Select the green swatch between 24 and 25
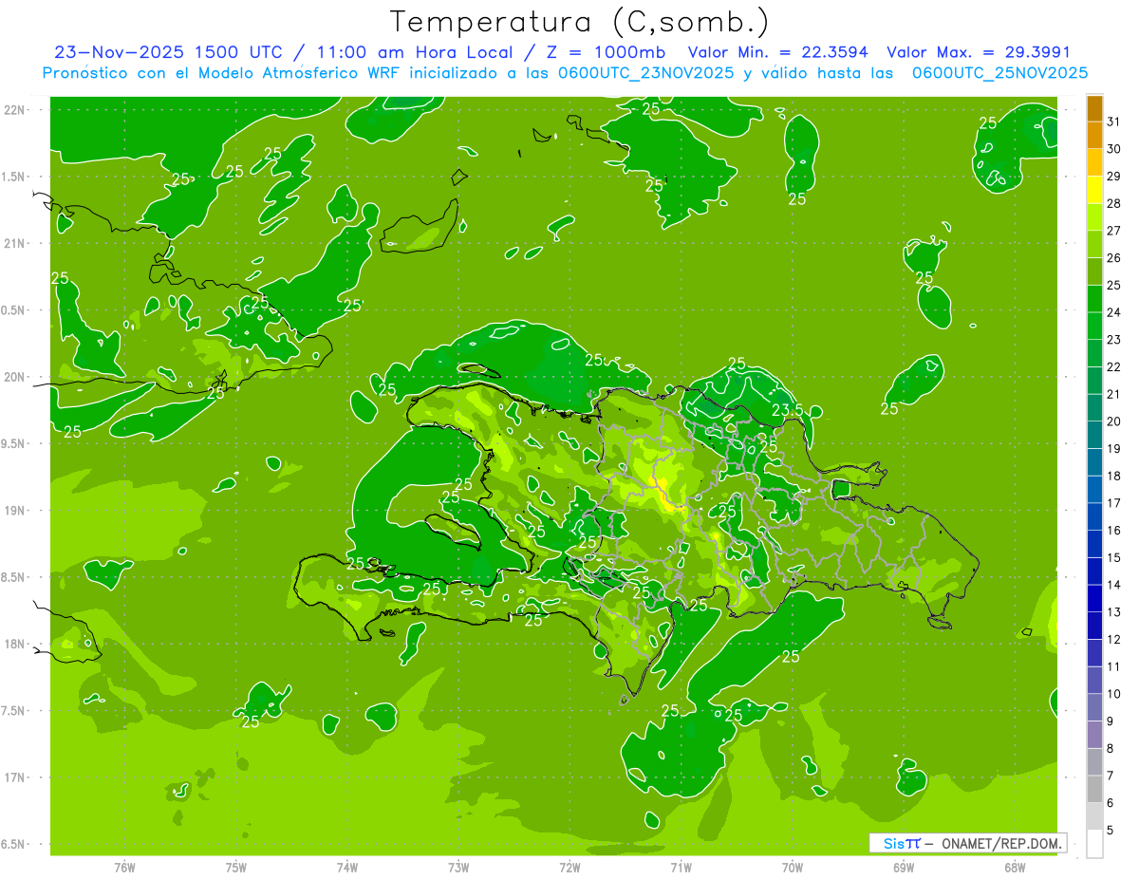 [x=1094, y=298]
